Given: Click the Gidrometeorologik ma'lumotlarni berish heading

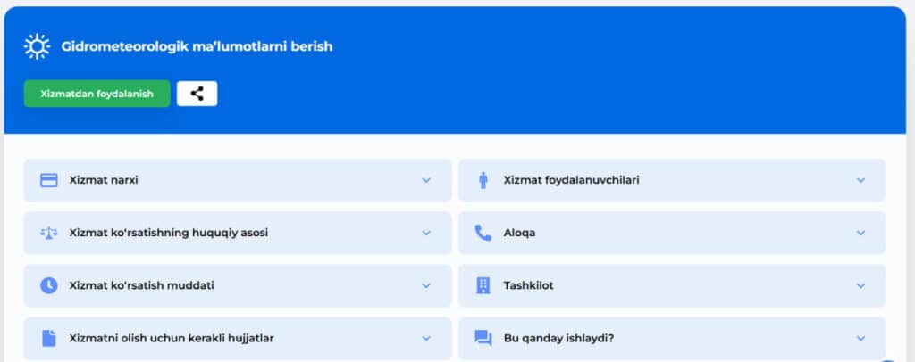Looking at the screenshot, I should point(197,46).
